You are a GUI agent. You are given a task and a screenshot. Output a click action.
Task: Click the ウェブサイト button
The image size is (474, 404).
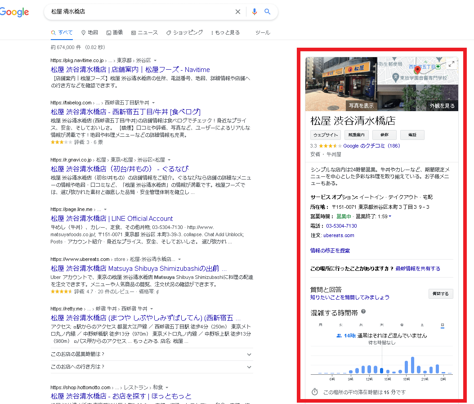(326, 135)
